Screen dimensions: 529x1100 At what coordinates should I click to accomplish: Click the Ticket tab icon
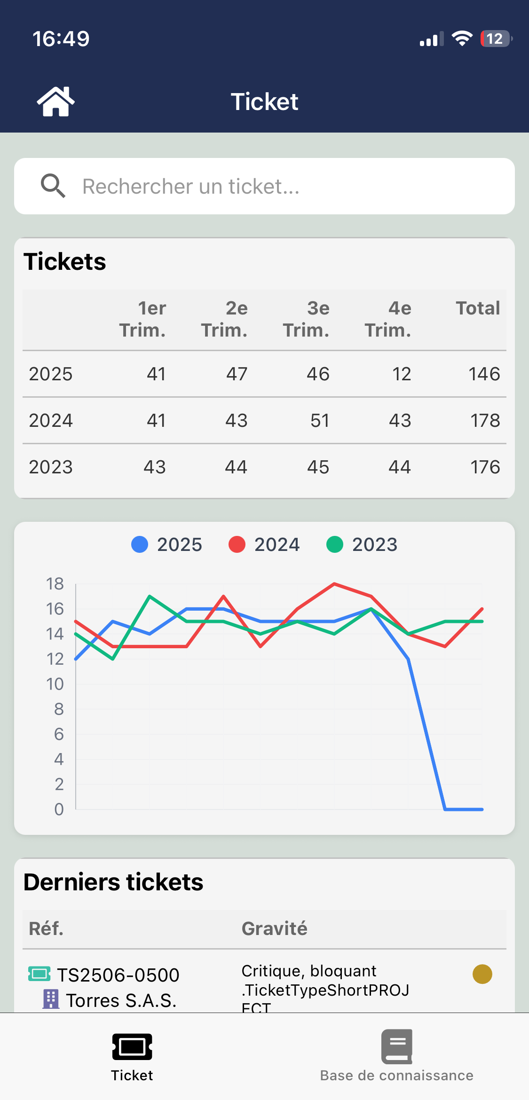pyautogui.click(x=132, y=1046)
